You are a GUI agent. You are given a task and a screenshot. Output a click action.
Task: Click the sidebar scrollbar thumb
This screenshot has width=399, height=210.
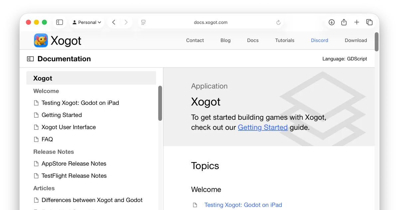(x=160, y=102)
